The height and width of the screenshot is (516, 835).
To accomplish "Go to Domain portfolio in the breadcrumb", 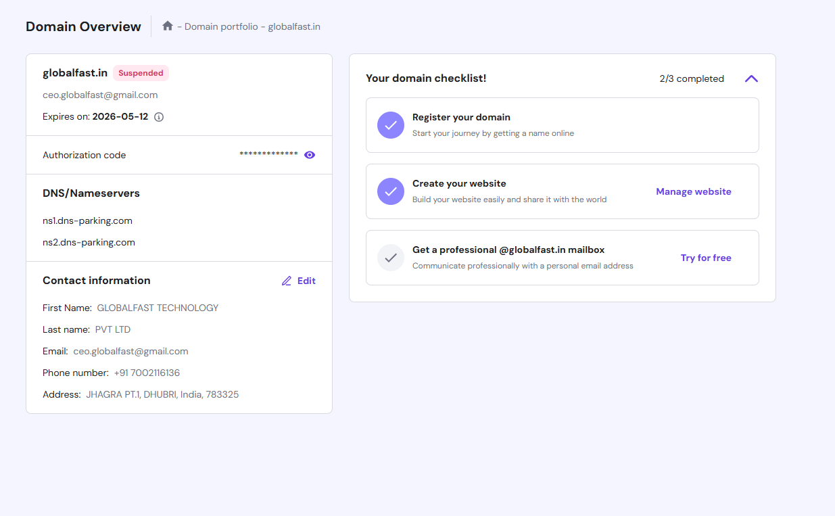I will click(221, 27).
